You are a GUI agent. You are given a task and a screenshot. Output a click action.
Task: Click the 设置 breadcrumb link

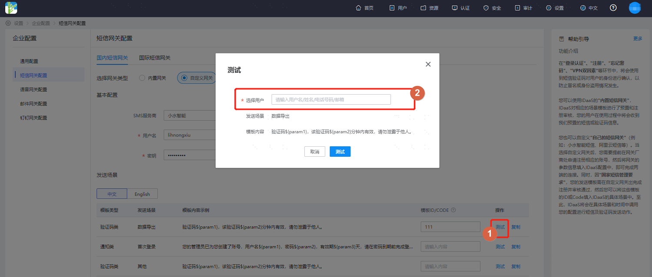pyautogui.click(x=18, y=23)
